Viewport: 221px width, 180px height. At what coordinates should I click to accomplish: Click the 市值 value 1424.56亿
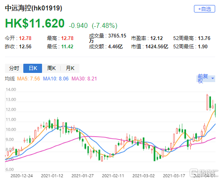pyautogui.click(x=157, y=47)
